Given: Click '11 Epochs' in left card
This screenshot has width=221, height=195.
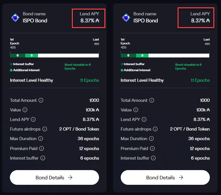Looking at the screenshot, I should [89, 80].
